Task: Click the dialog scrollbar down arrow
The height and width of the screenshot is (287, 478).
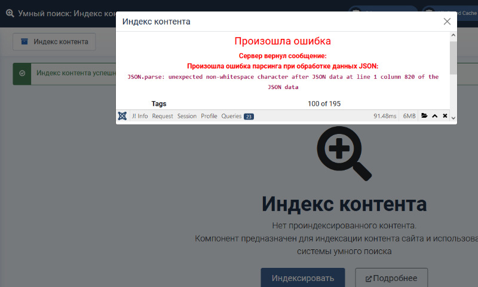Action: (453, 118)
